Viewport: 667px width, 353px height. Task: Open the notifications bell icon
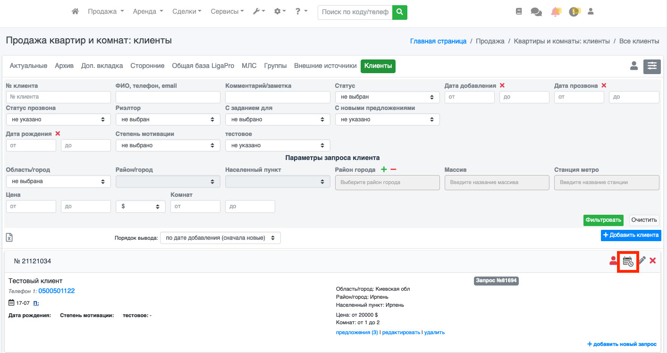pos(556,12)
